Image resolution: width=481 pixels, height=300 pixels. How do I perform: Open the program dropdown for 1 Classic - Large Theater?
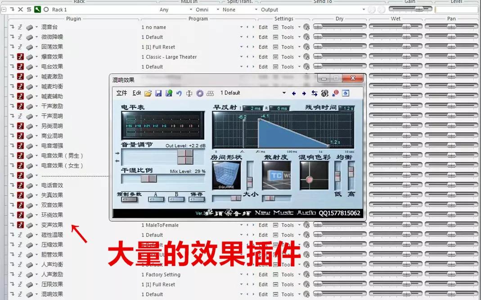pos(242,57)
